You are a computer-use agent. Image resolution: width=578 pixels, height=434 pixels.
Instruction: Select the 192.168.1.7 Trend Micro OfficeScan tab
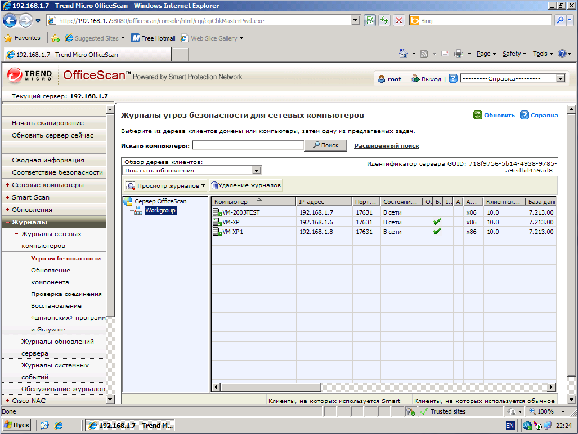88,55
